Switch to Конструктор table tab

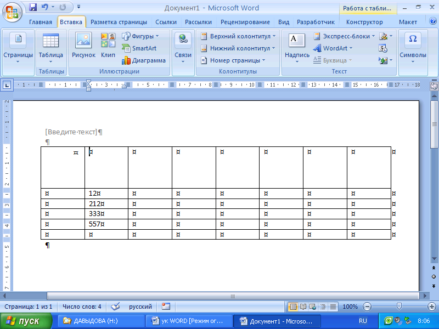tap(364, 22)
